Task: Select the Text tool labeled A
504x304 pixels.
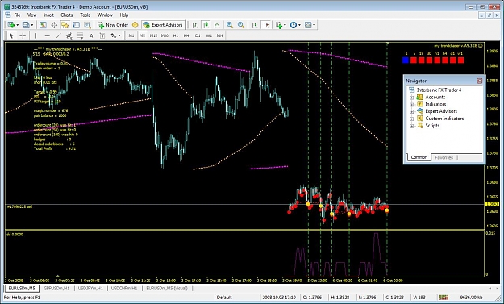Action: [x=91, y=35]
